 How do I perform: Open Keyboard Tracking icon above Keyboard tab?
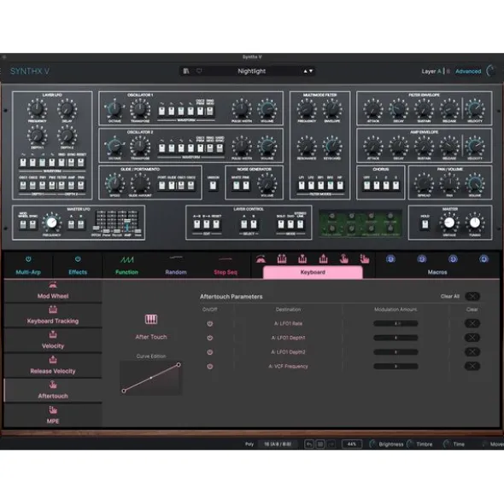[x=282, y=258]
